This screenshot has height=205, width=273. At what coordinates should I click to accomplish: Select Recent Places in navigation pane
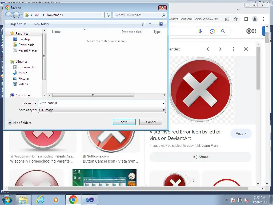pos(28,50)
